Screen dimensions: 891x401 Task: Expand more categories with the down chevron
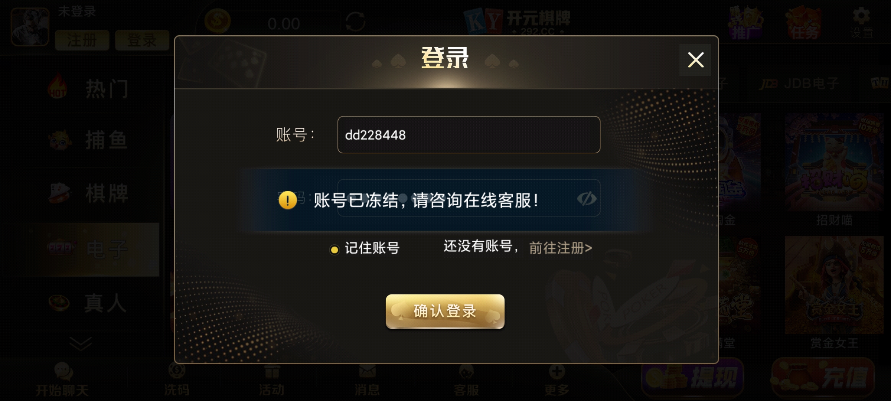pyautogui.click(x=81, y=344)
